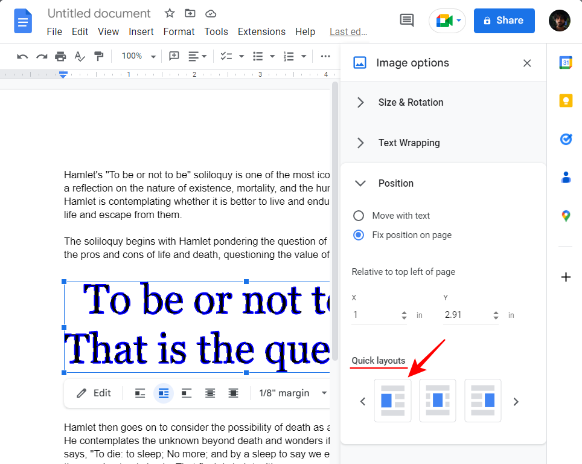
Task: Select the first quick layout thumbnail
Action: pyautogui.click(x=392, y=401)
